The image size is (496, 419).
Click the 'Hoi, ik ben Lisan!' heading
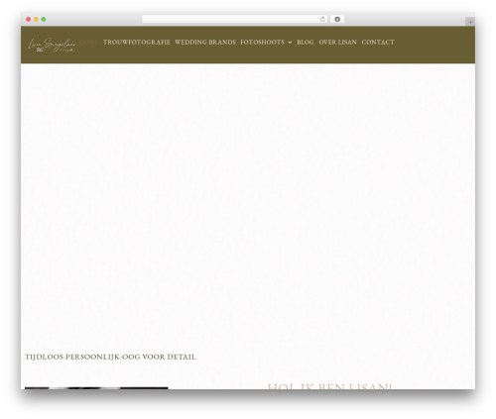pyautogui.click(x=329, y=386)
